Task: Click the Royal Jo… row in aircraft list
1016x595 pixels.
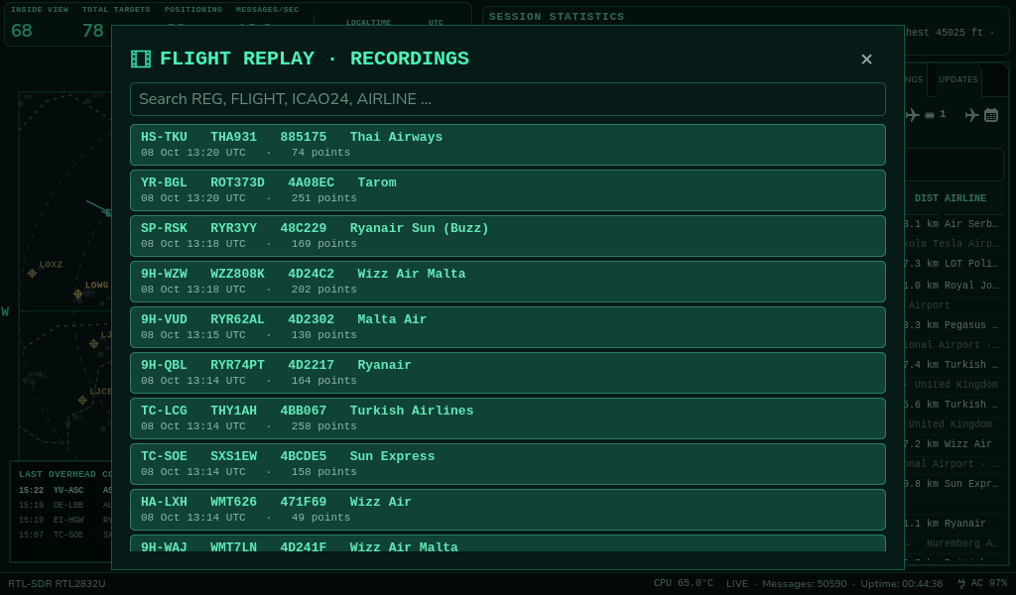Action: (x=952, y=285)
